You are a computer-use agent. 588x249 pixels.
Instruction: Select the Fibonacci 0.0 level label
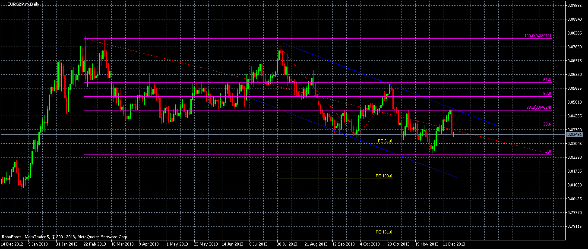click(x=548, y=151)
